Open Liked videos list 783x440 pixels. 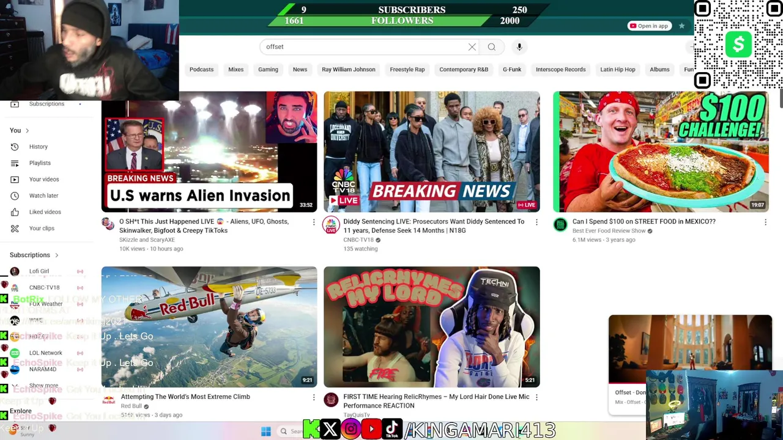[45, 212]
